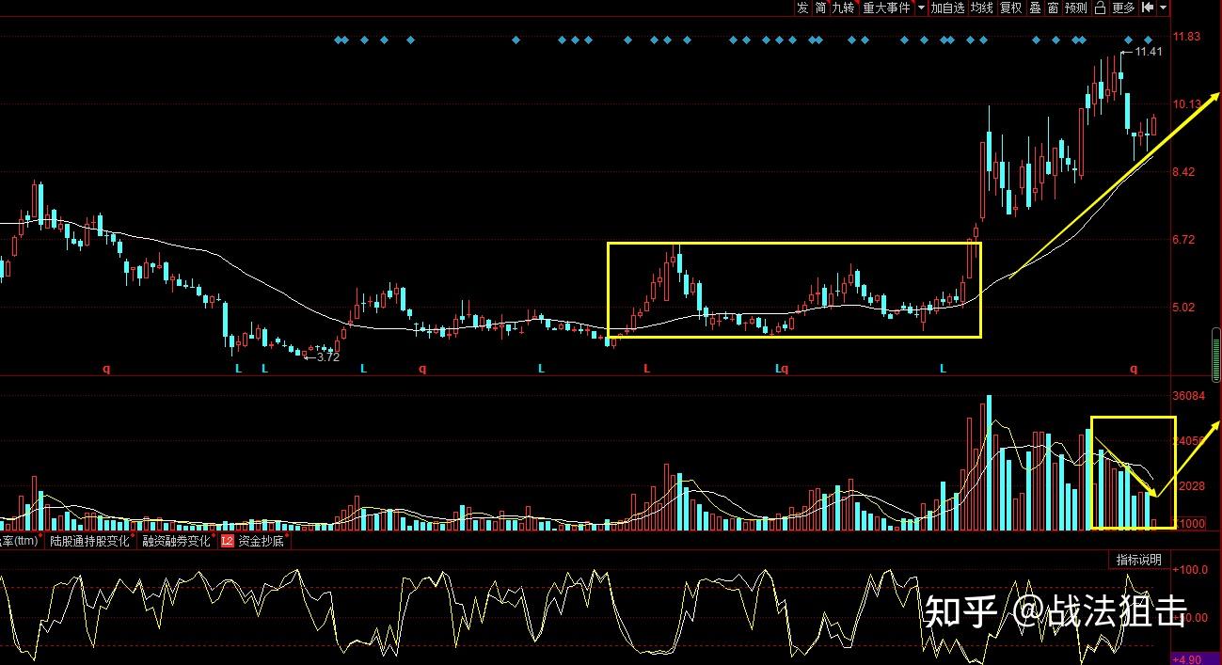Viewport: 1222px width, 665px height.
Task: Click the 窗 window toolbar icon
Action: 1053,8
